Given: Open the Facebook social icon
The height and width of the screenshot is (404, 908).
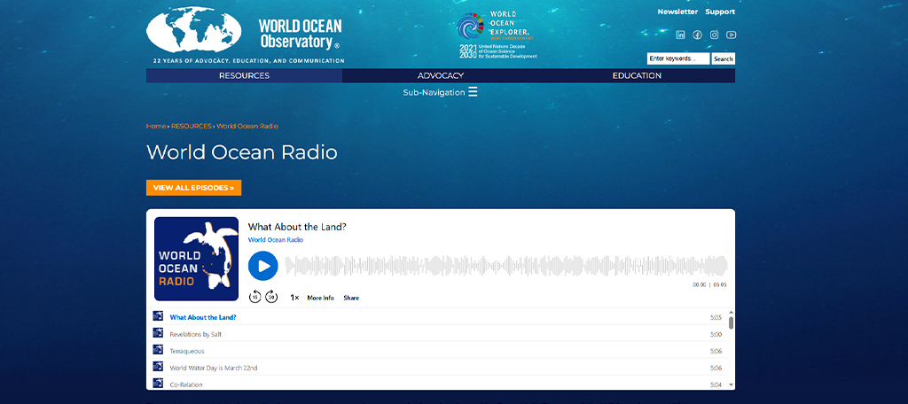Looking at the screenshot, I should pyautogui.click(x=697, y=35).
